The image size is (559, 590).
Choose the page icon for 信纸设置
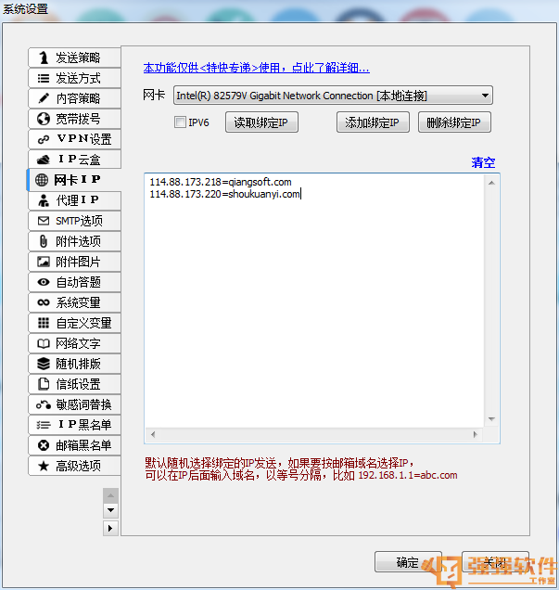coord(44,384)
